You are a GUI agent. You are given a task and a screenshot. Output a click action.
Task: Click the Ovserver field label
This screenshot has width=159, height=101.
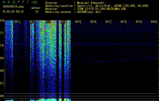51,3
